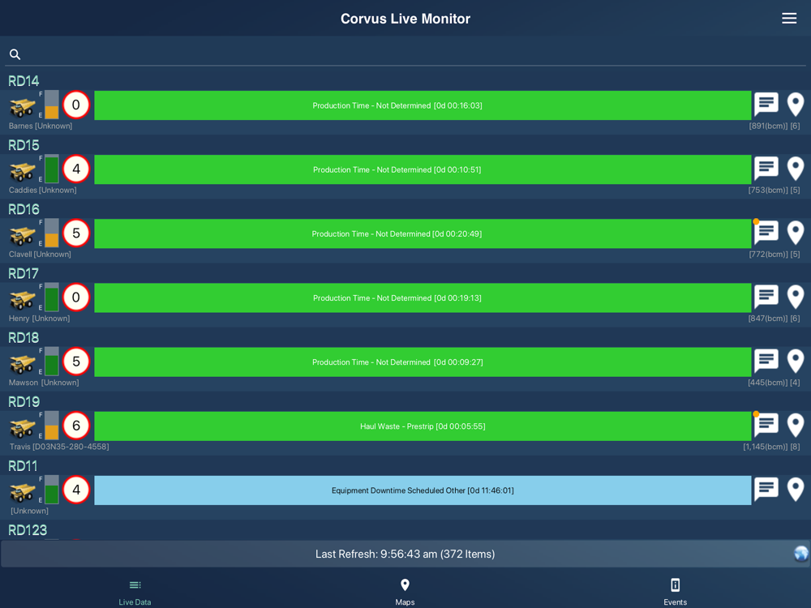This screenshot has width=811, height=608.
Task: Click the Last Refresh status bar
Action: (405, 554)
